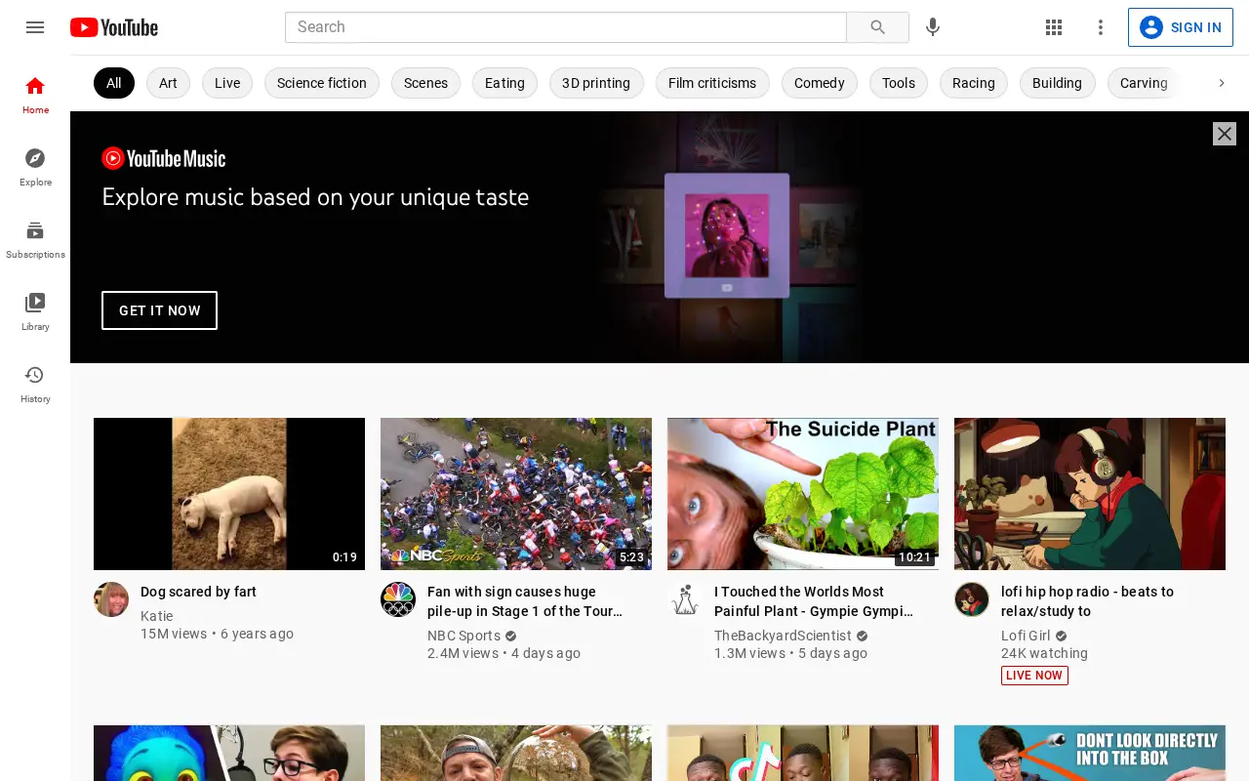Click the search magnifier button
The image size is (1249, 781).
(878, 27)
